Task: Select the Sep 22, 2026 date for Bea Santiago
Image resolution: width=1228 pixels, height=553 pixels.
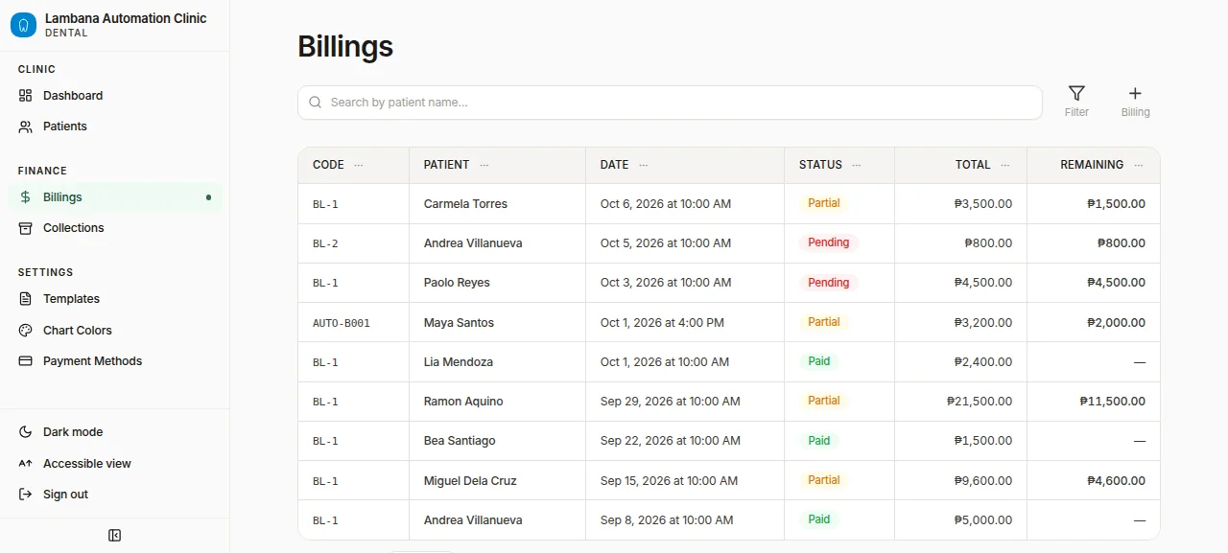Action: (x=671, y=441)
